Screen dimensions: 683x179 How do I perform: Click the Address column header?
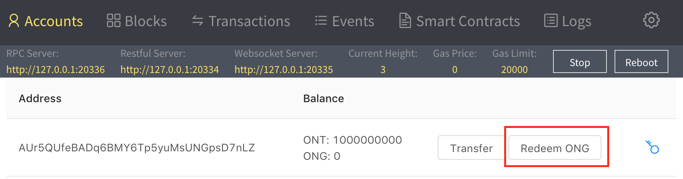[40, 99]
